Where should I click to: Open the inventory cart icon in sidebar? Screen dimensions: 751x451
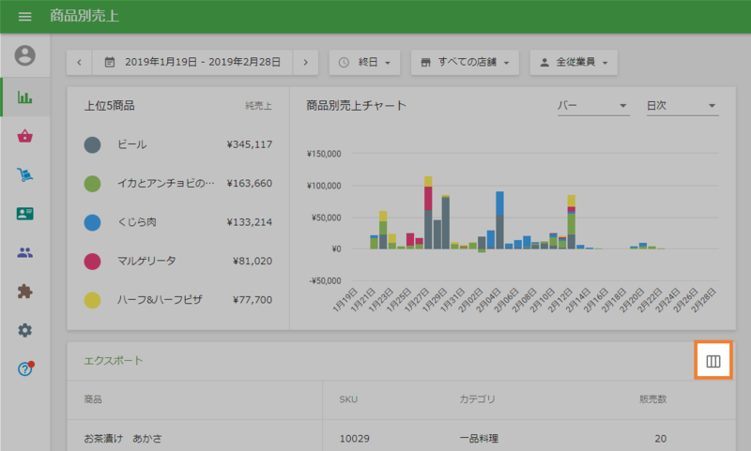pyautogui.click(x=25, y=174)
